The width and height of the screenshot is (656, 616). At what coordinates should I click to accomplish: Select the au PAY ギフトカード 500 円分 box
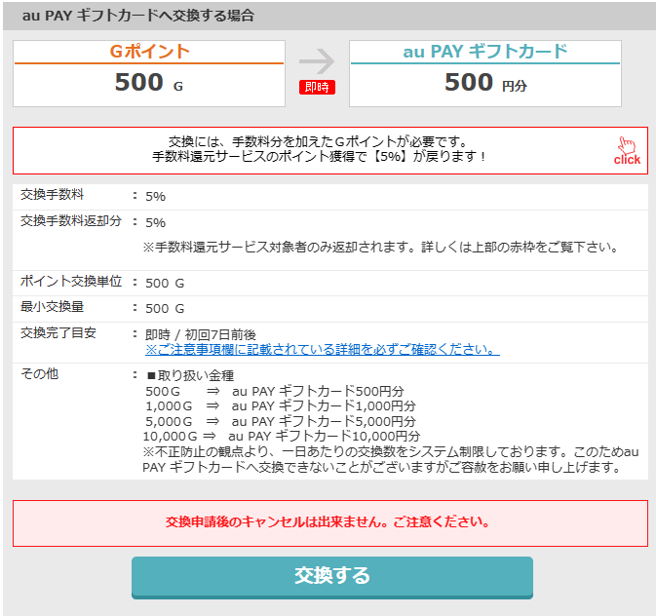point(485,74)
